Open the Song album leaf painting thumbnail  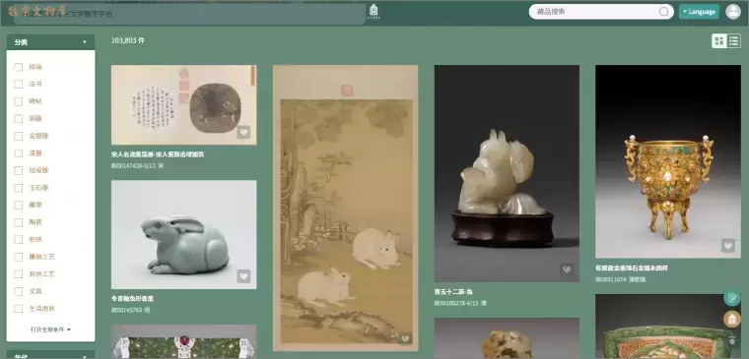click(183, 105)
